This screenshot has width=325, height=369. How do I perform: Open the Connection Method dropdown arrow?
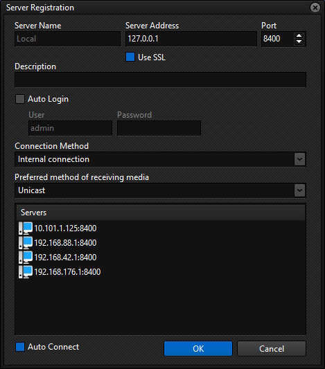tap(299, 159)
